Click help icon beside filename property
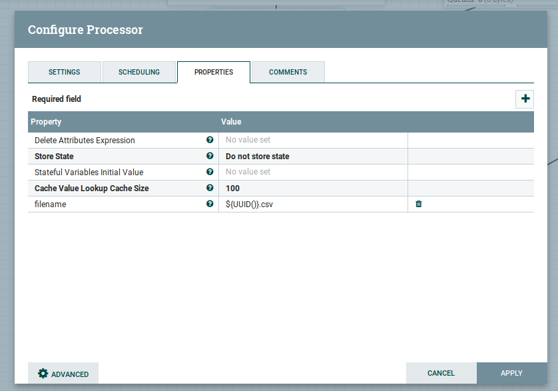This screenshot has height=391, width=558. [x=210, y=204]
